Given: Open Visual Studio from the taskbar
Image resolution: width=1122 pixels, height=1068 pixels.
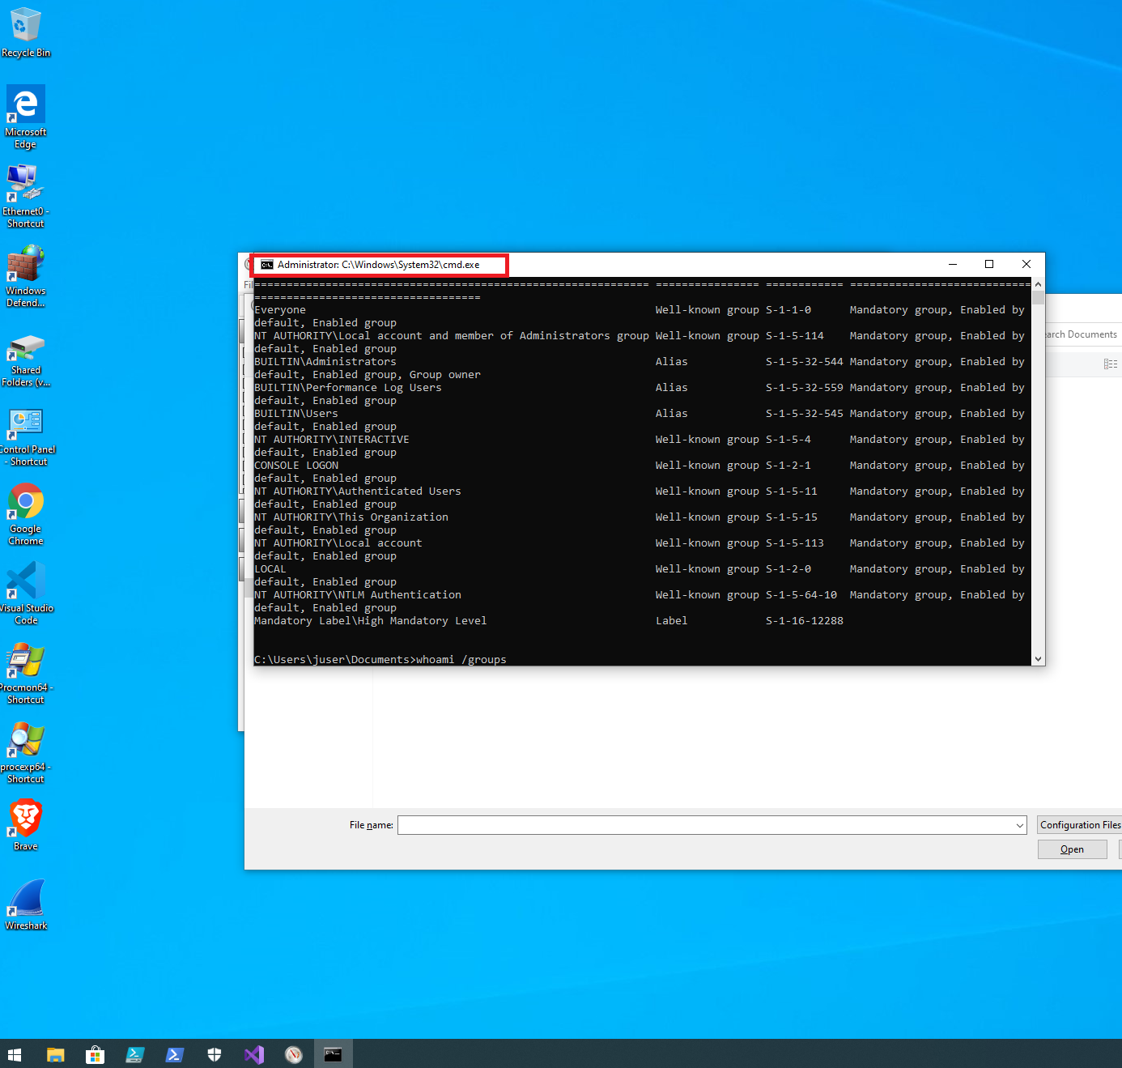Looking at the screenshot, I should coord(253,1054).
